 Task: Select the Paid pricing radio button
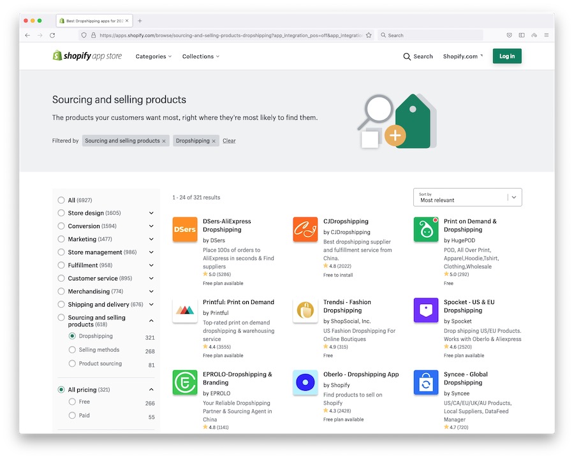coord(72,416)
